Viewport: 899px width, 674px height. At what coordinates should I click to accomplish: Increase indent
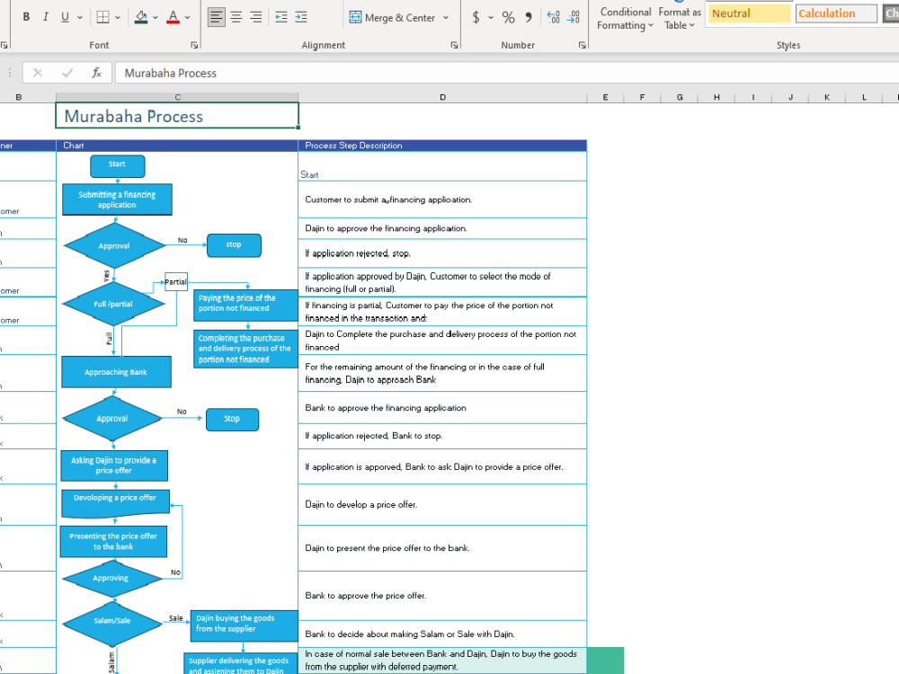[301, 17]
